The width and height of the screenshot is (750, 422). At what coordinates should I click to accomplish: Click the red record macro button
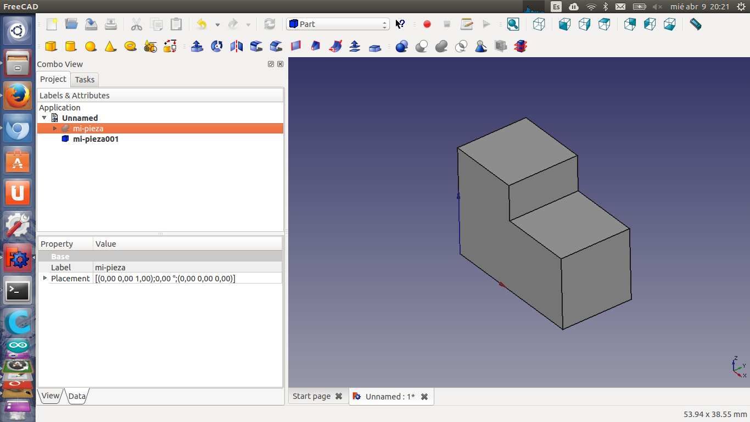pos(427,24)
